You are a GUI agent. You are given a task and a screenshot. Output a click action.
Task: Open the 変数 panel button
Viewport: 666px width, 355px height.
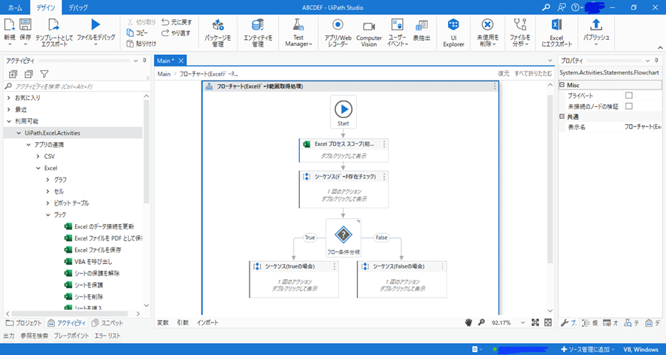162,322
